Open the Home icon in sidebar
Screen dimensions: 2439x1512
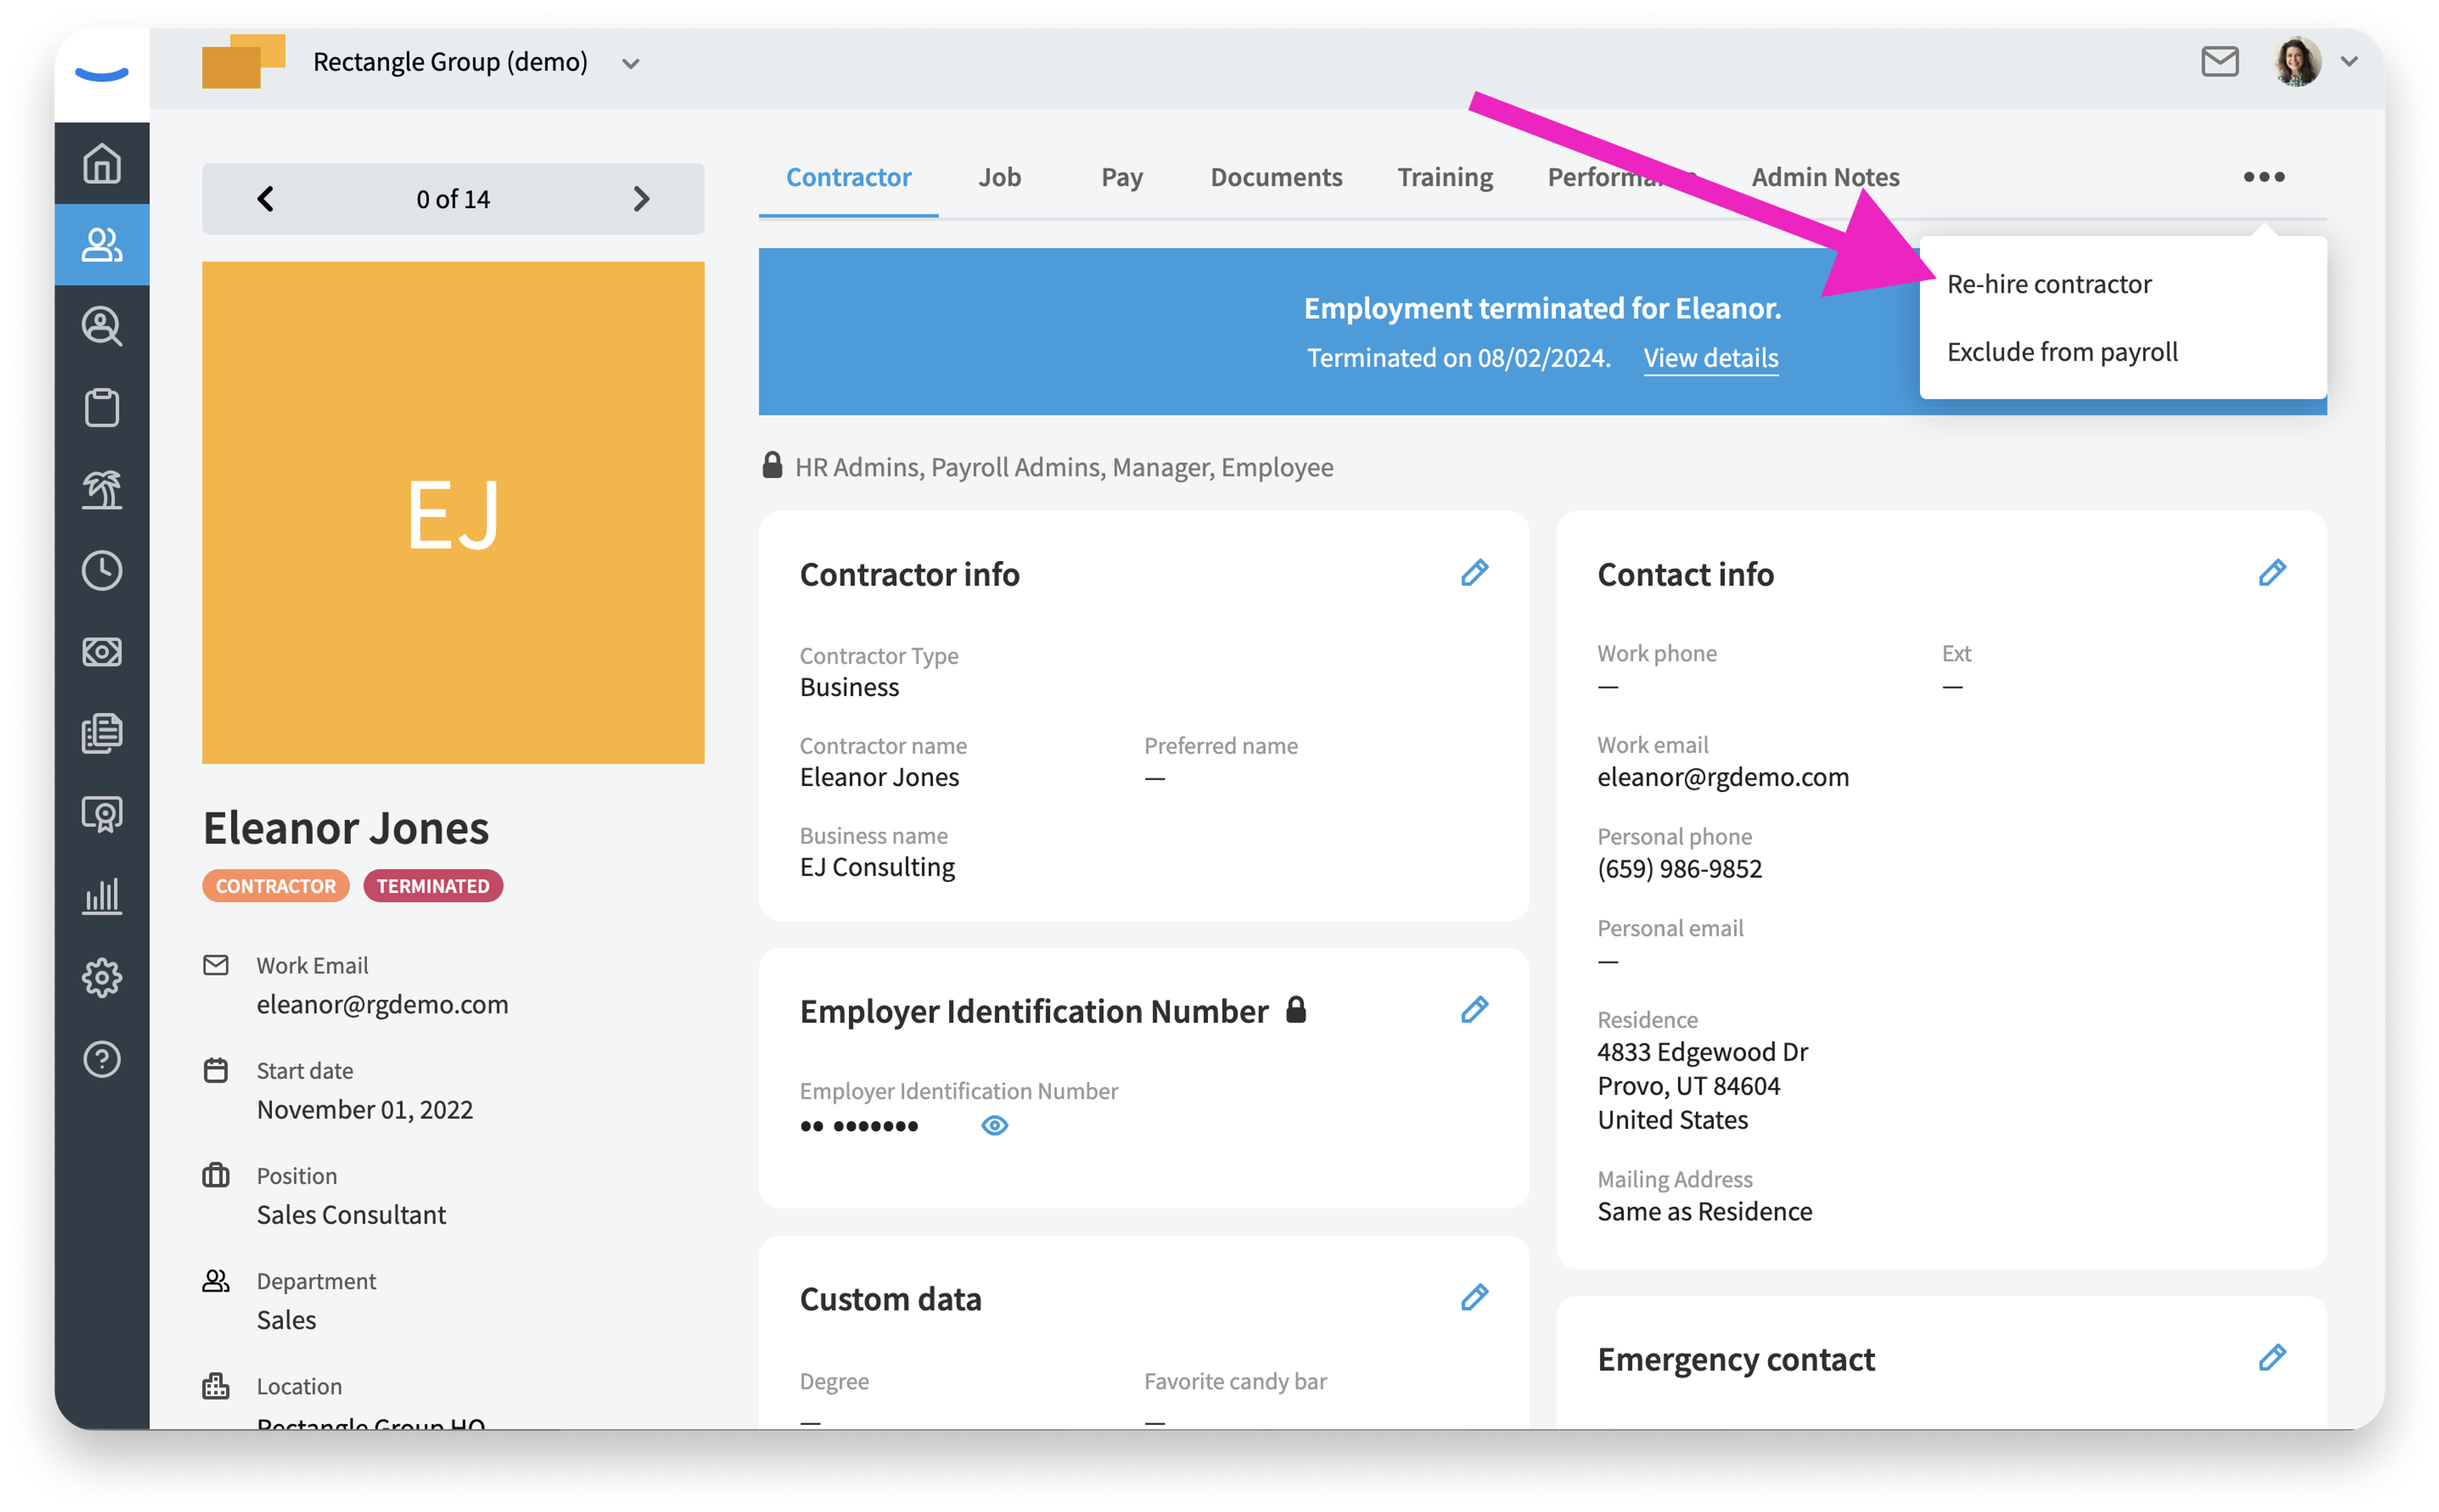(101, 163)
